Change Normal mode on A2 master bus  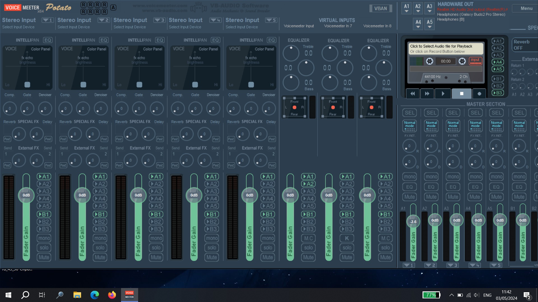[431, 126]
